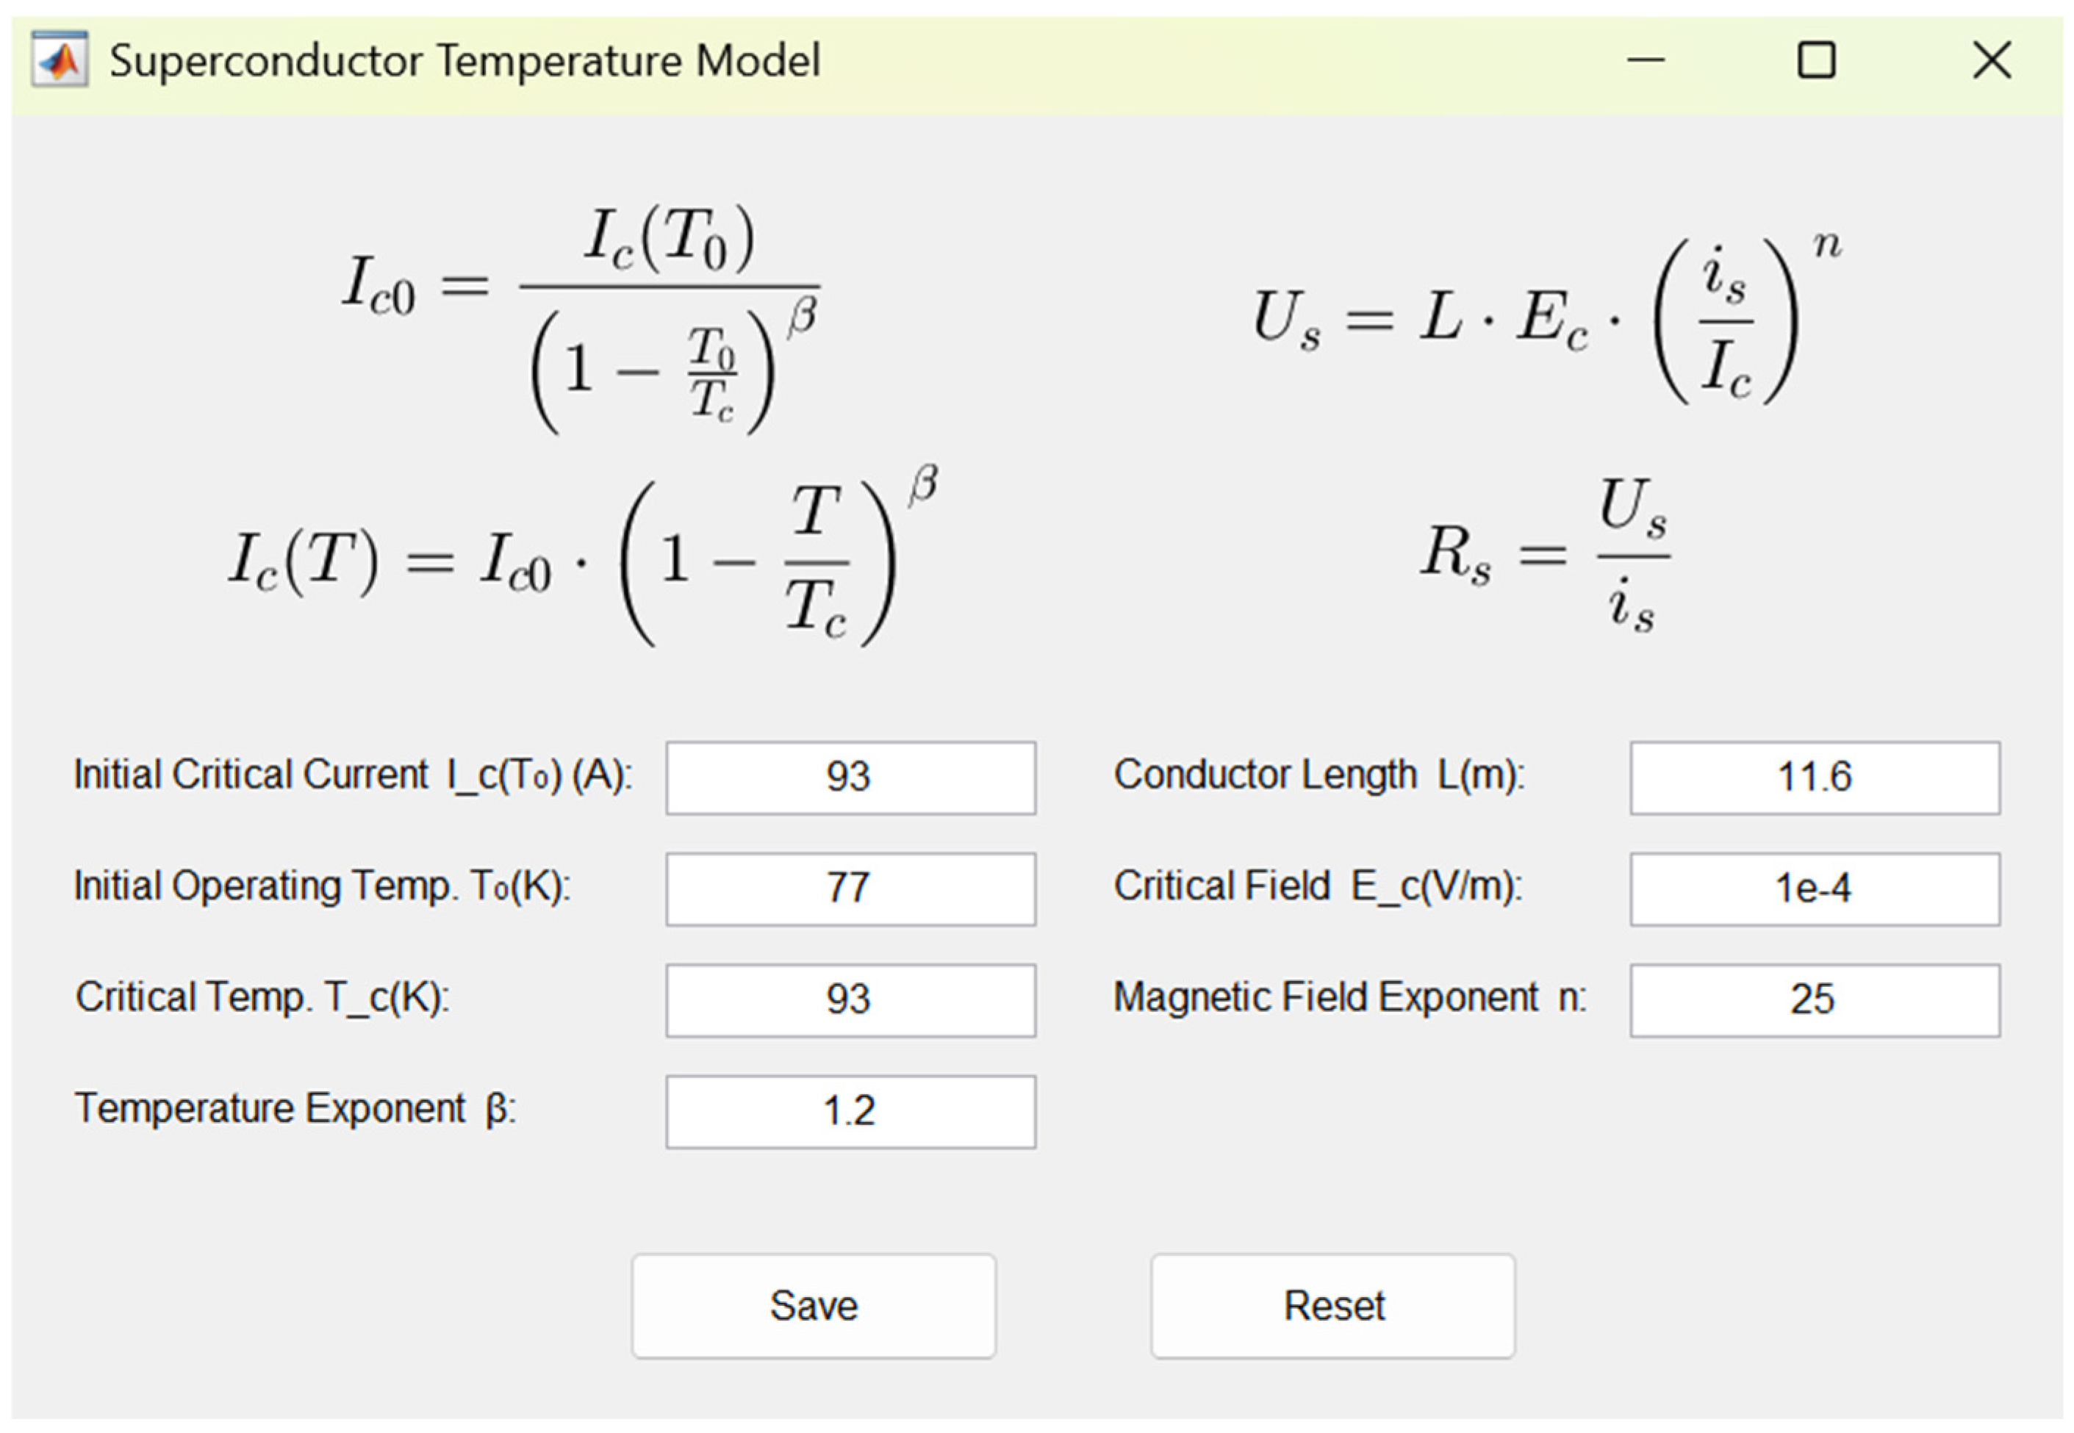Click the Rs resistance formula

[1544, 555]
